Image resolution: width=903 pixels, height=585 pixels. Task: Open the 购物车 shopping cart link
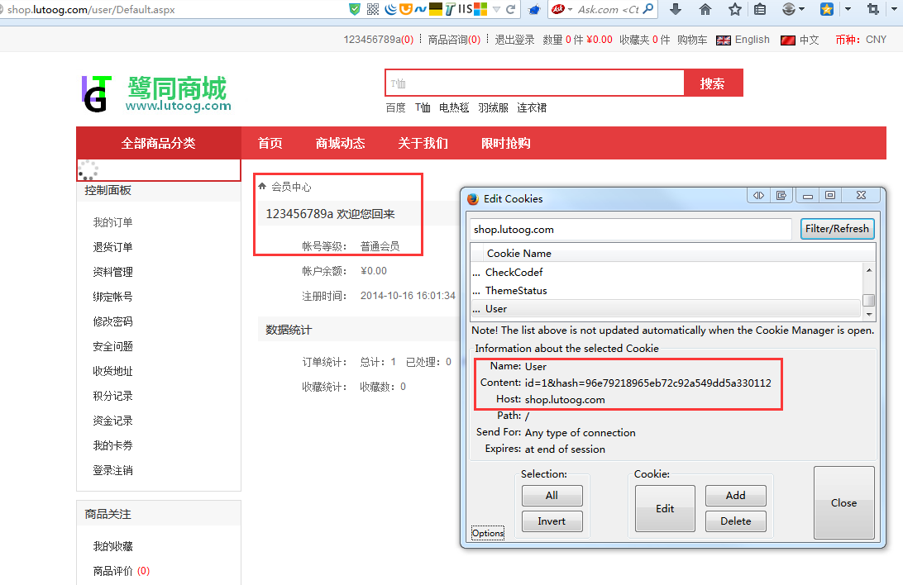click(691, 40)
